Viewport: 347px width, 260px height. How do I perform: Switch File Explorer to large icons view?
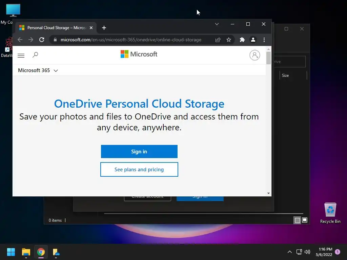[x=305, y=220]
